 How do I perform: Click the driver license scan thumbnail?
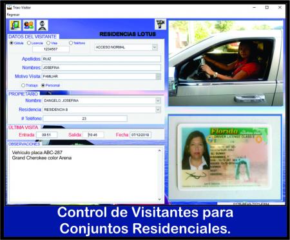click(225, 157)
